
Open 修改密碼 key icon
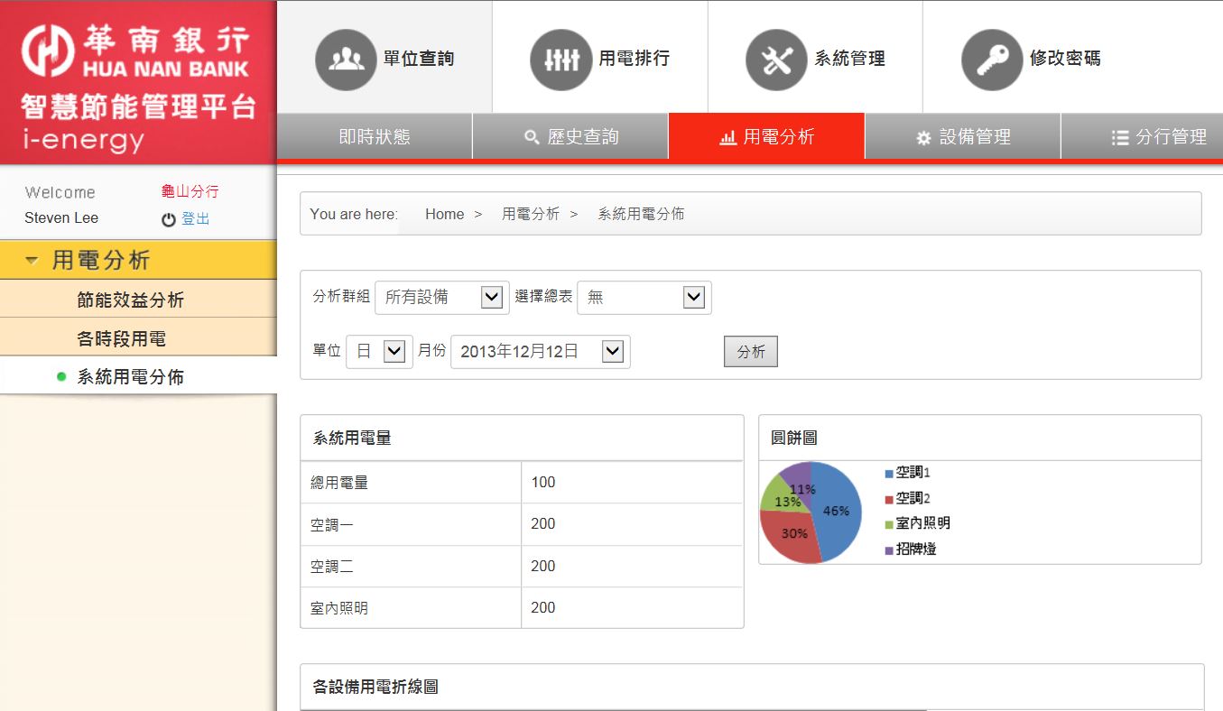[x=992, y=60]
